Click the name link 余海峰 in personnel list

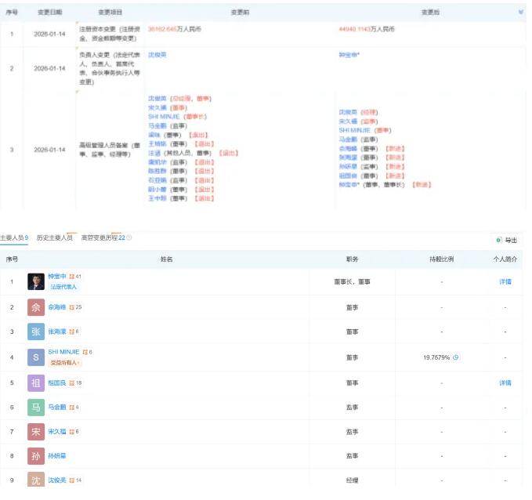click(x=57, y=307)
